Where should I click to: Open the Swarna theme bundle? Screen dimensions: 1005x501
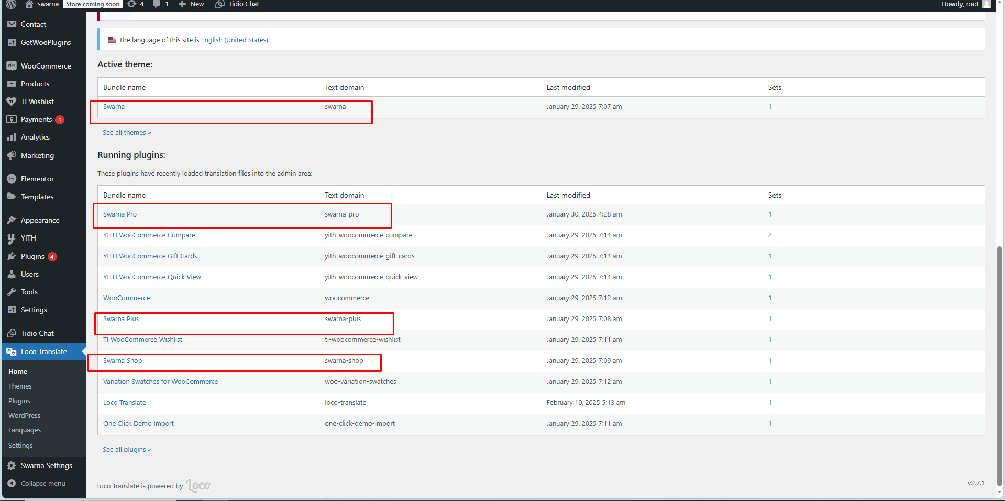click(x=114, y=106)
